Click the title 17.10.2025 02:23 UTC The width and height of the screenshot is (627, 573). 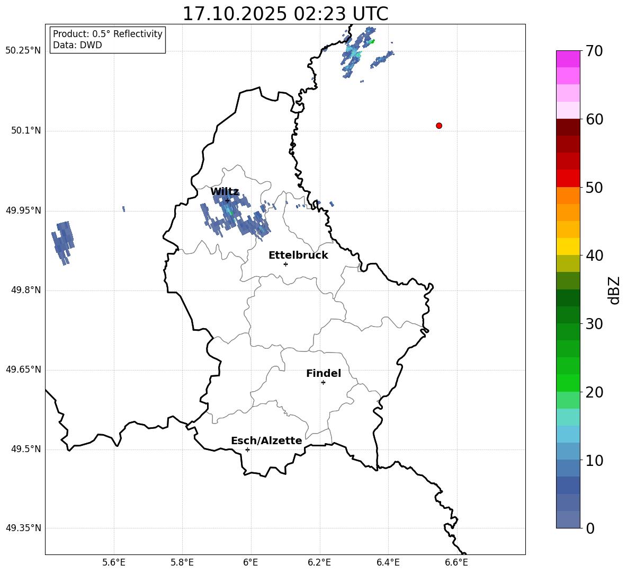(285, 14)
